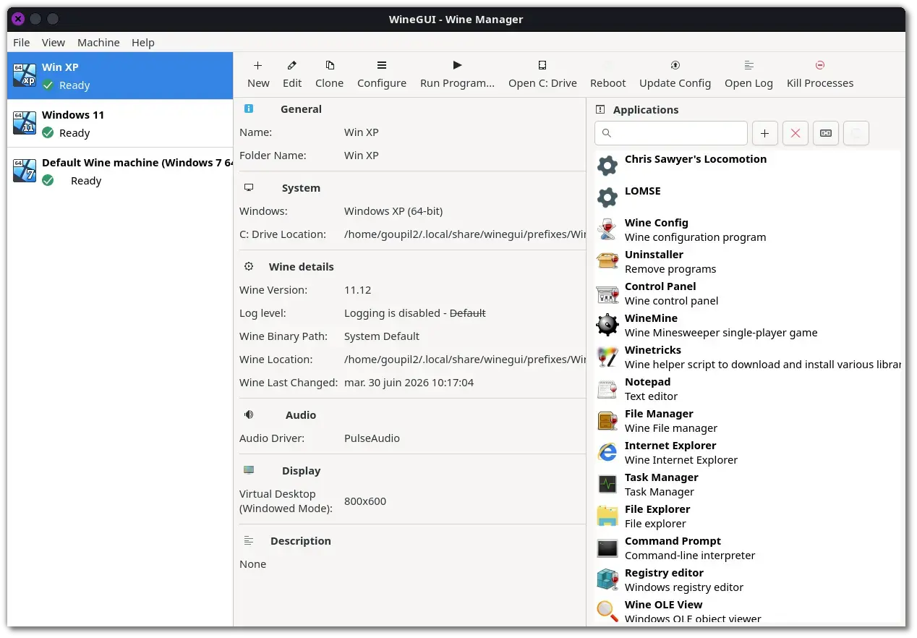917x638 pixels.
Task: Click the Description section icon
Action: [249, 540]
